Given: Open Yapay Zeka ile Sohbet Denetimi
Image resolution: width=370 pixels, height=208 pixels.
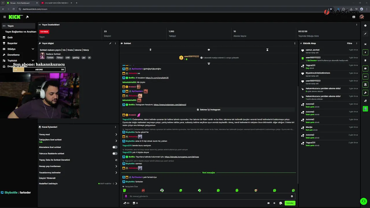Looking at the screenshot, I should pos(78,160).
